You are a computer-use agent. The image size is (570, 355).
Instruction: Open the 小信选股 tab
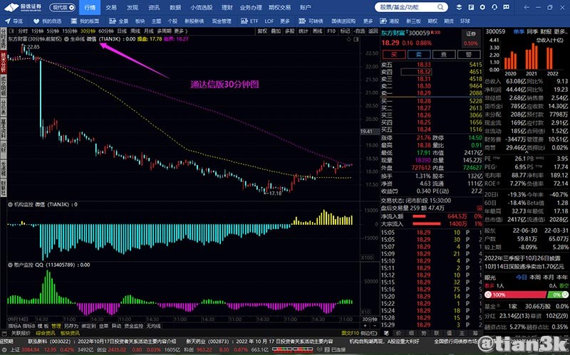click(x=202, y=7)
